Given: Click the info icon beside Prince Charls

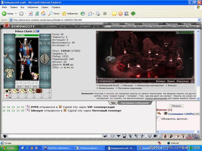Looking at the screenshot, I should point(38,31).
